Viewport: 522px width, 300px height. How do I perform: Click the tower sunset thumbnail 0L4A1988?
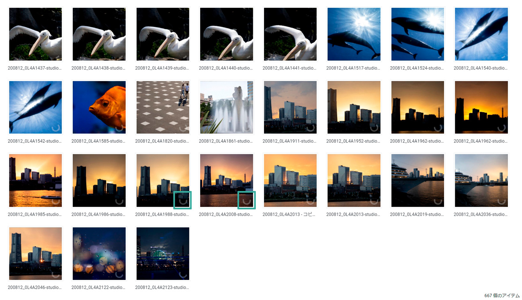[x=163, y=181]
